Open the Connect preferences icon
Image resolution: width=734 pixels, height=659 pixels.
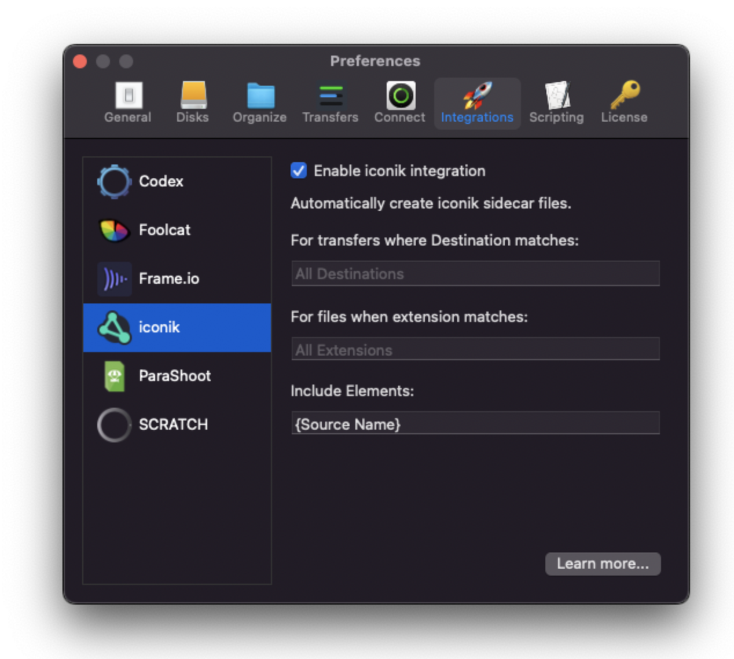400,96
